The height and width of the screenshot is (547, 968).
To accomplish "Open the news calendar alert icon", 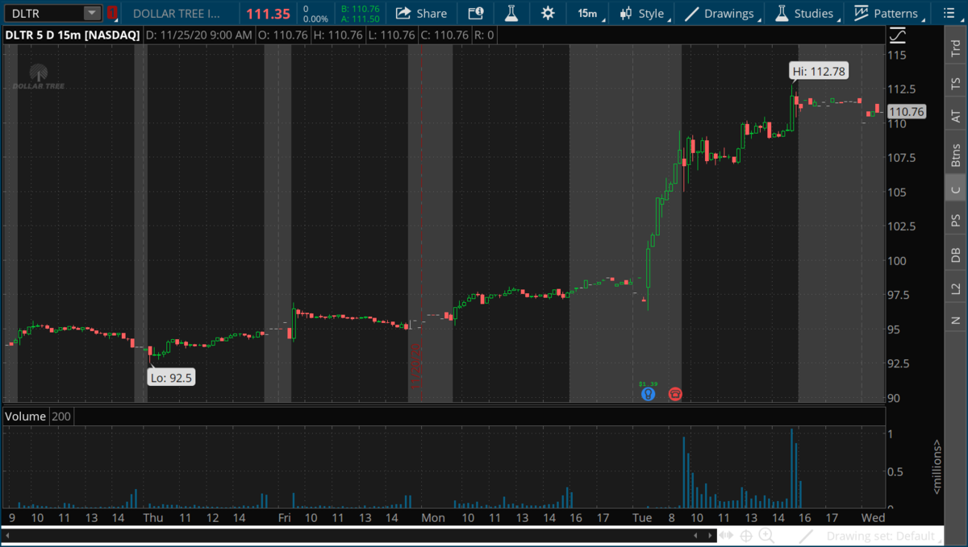I will click(476, 13).
